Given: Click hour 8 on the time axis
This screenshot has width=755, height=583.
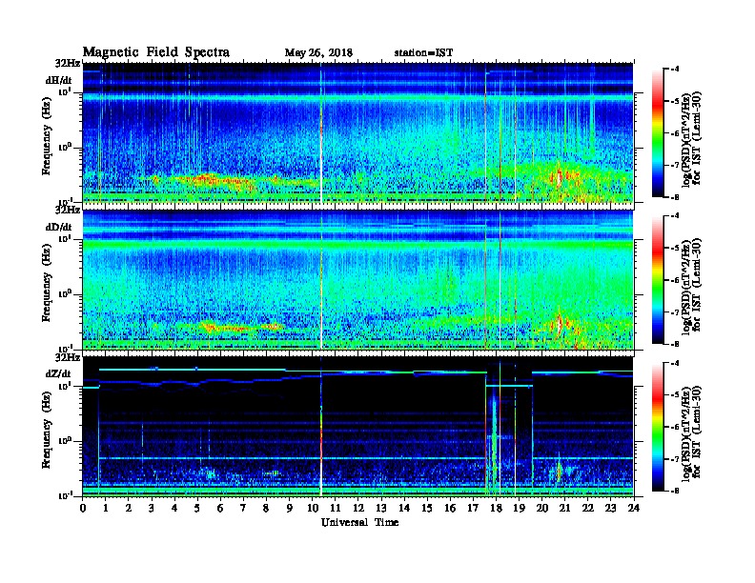Looking at the screenshot, I should tap(266, 508).
